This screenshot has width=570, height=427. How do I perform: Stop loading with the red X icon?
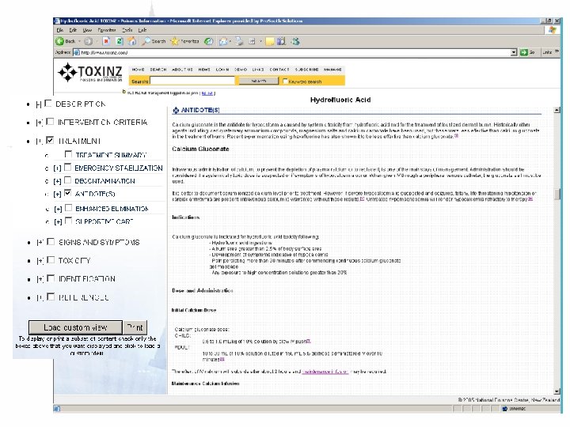pyautogui.click(x=106, y=41)
